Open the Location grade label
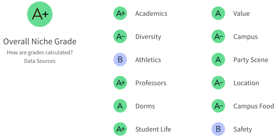The height and width of the screenshot is (138, 279). coord(246,83)
